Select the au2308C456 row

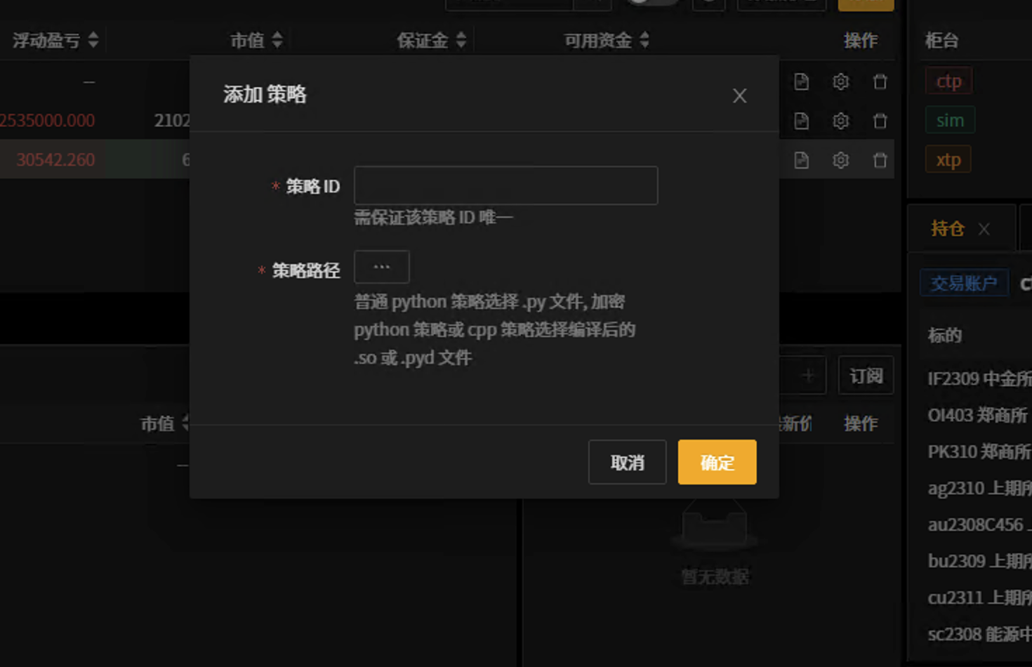point(979,525)
